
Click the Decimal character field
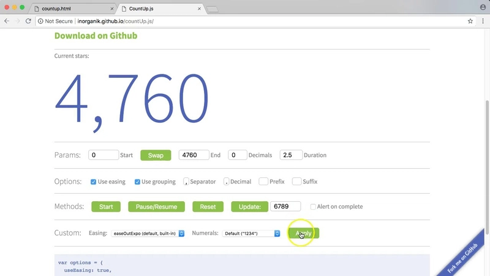(x=226, y=182)
